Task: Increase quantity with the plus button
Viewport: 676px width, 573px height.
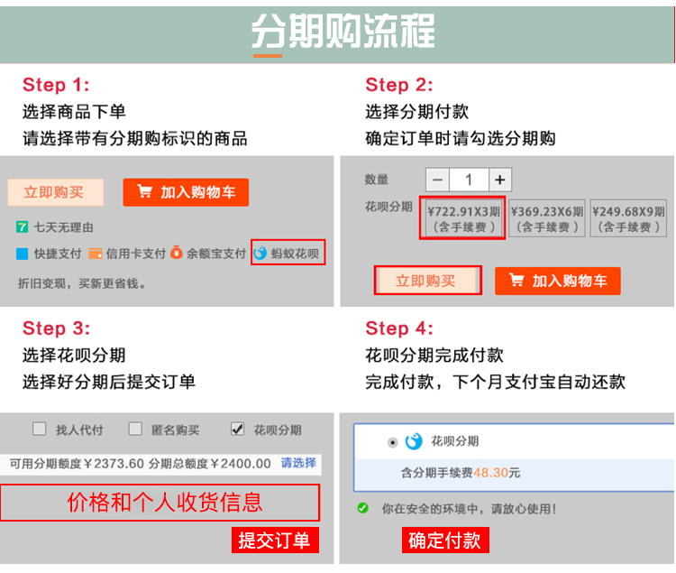Action: tap(500, 180)
